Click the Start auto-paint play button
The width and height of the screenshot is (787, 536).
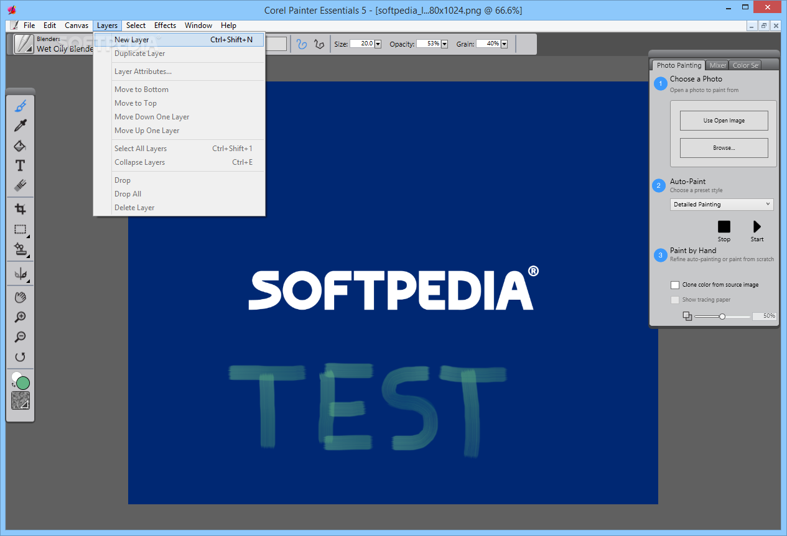tap(757, 227)
